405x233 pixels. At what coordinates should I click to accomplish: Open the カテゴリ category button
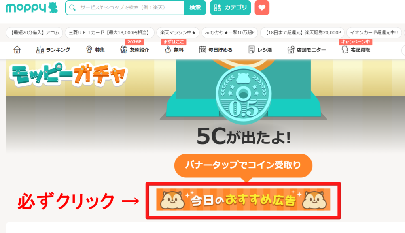[x=231, y=8]
